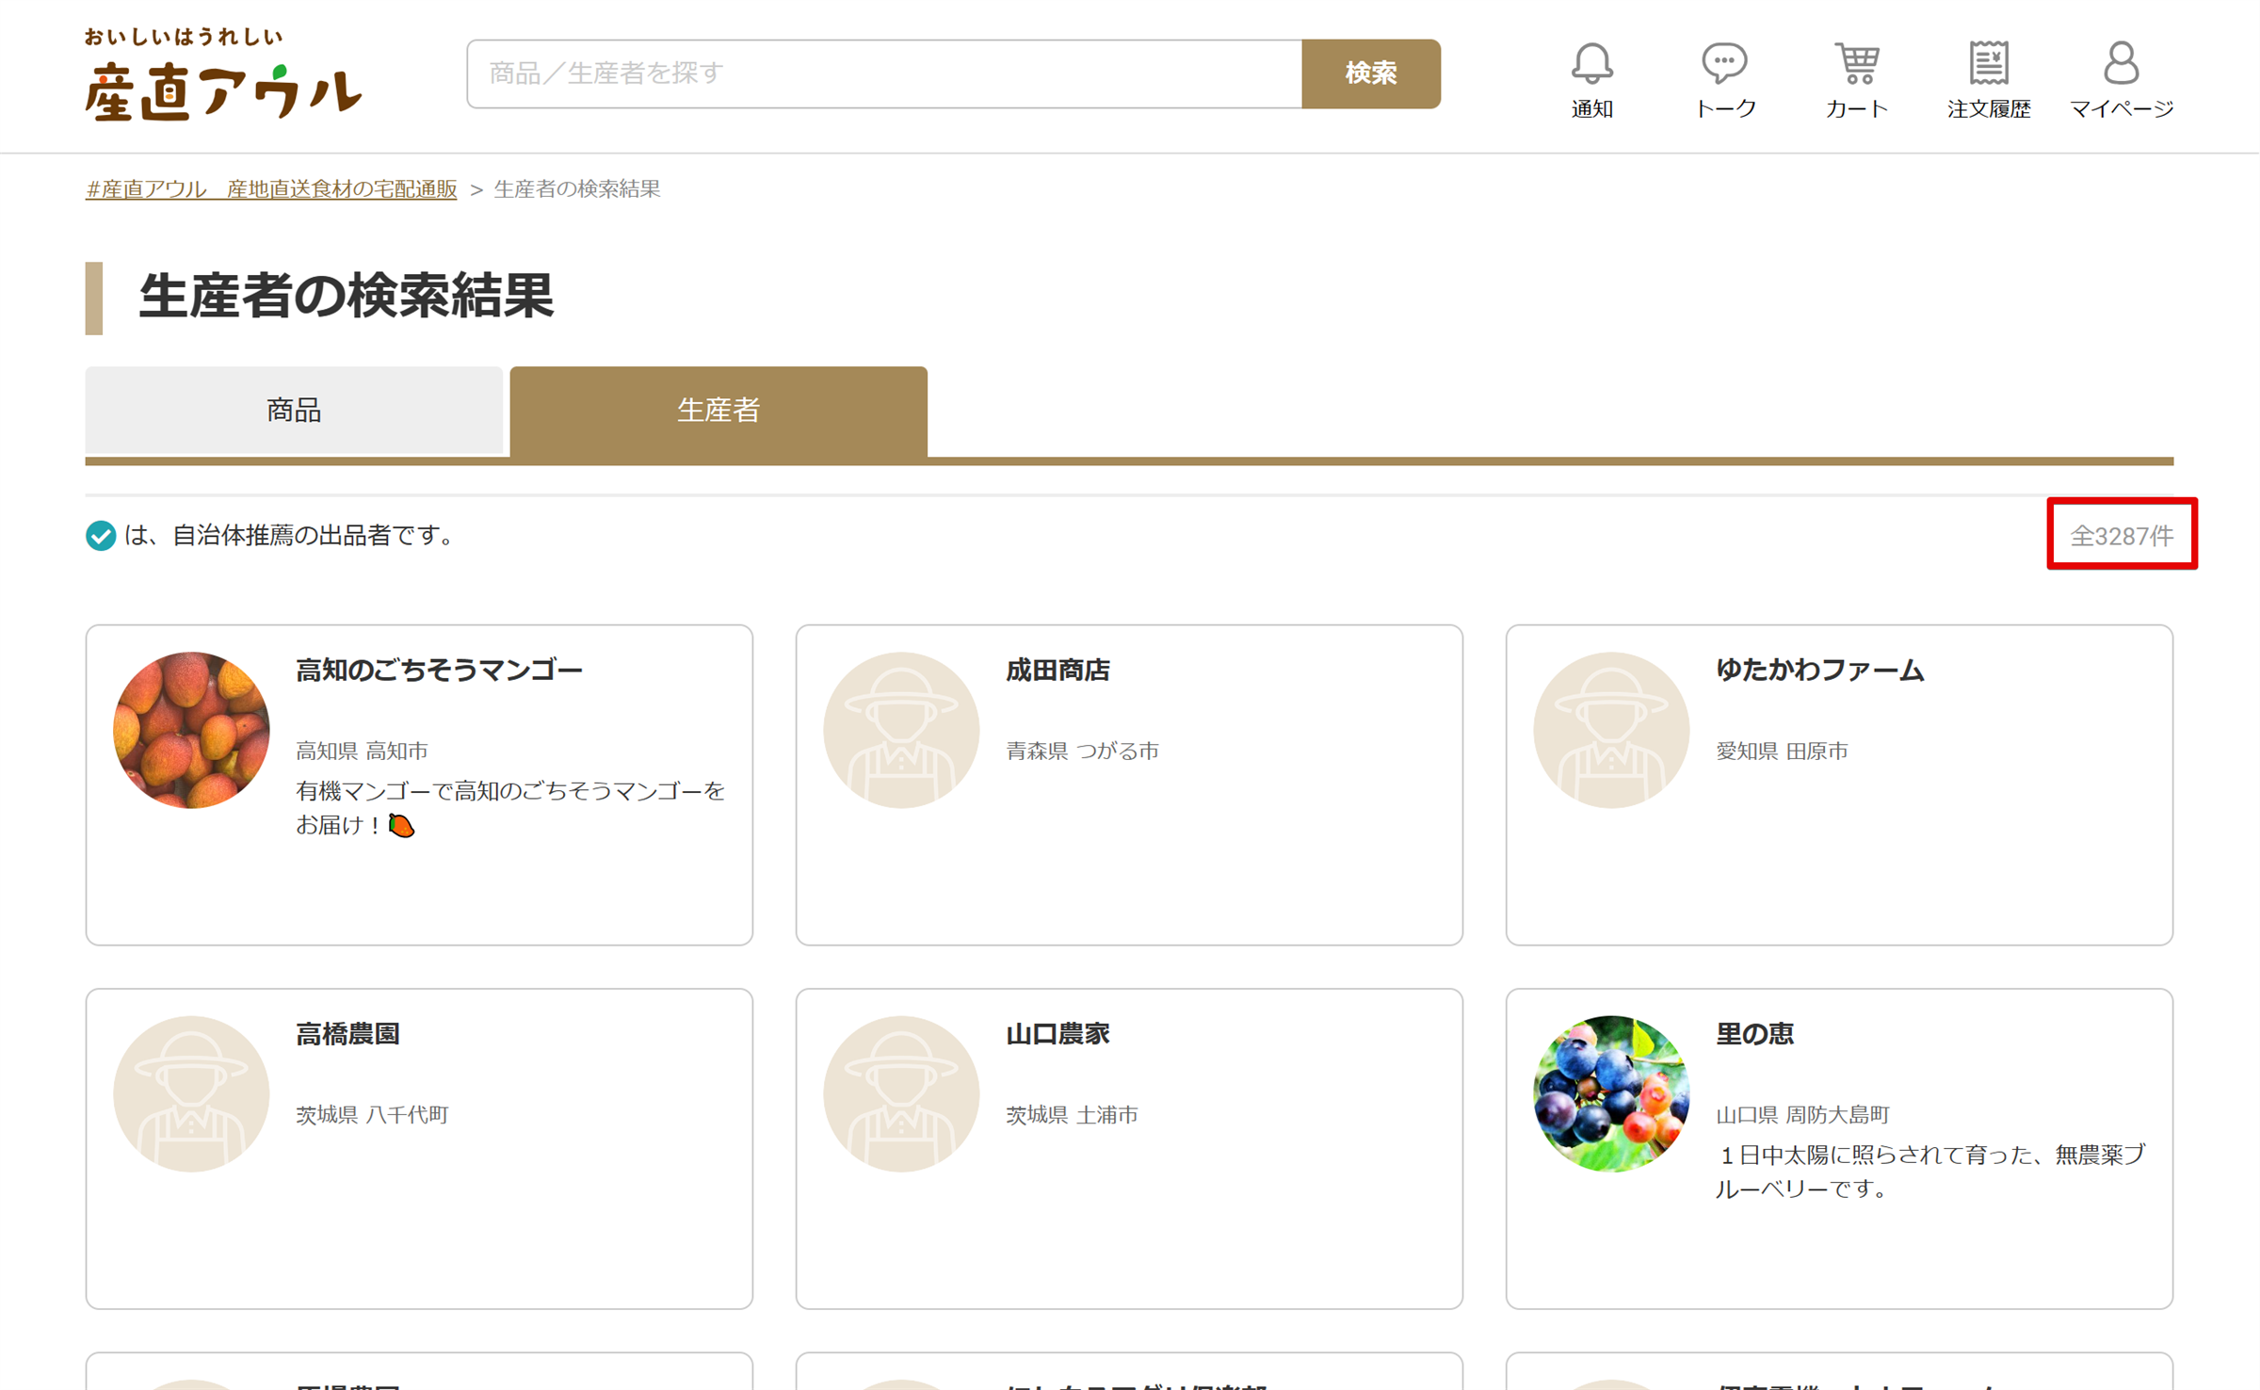Image resolution: width=2260 pixels, height=1390 pixels.
Task: Click the 産直アウル site logo
Action: [x=223, y=75]
